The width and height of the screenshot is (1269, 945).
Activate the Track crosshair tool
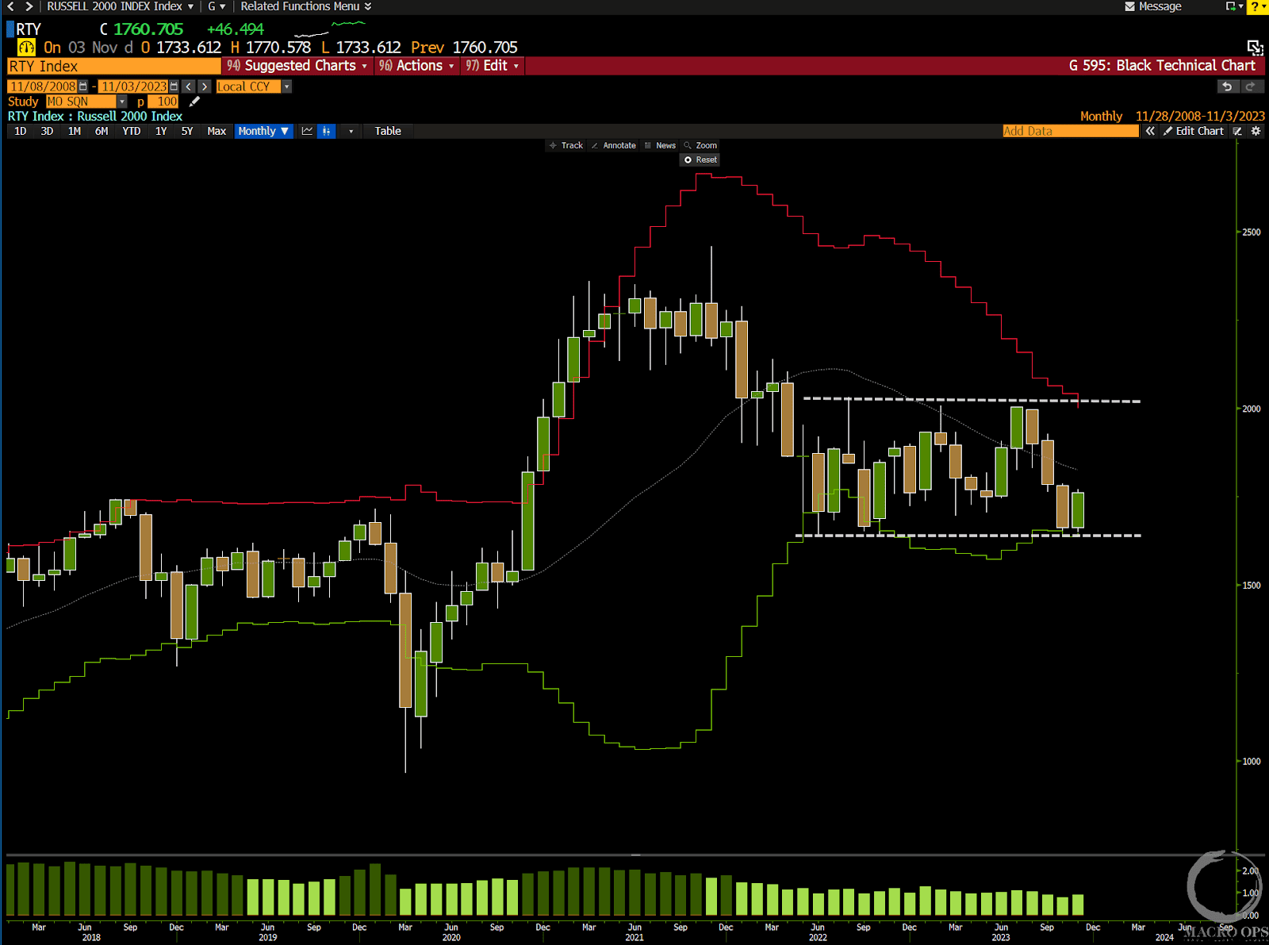point(565,145)
